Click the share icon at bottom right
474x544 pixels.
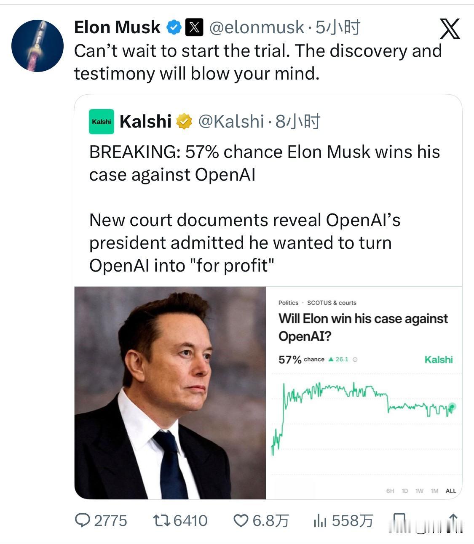click(453, 520)
